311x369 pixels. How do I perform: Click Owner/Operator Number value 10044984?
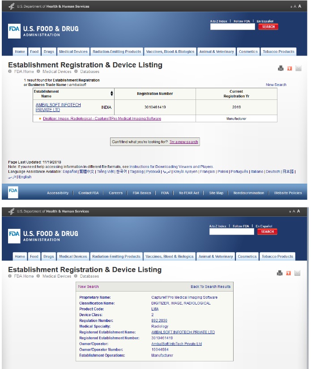pos(160,349)
